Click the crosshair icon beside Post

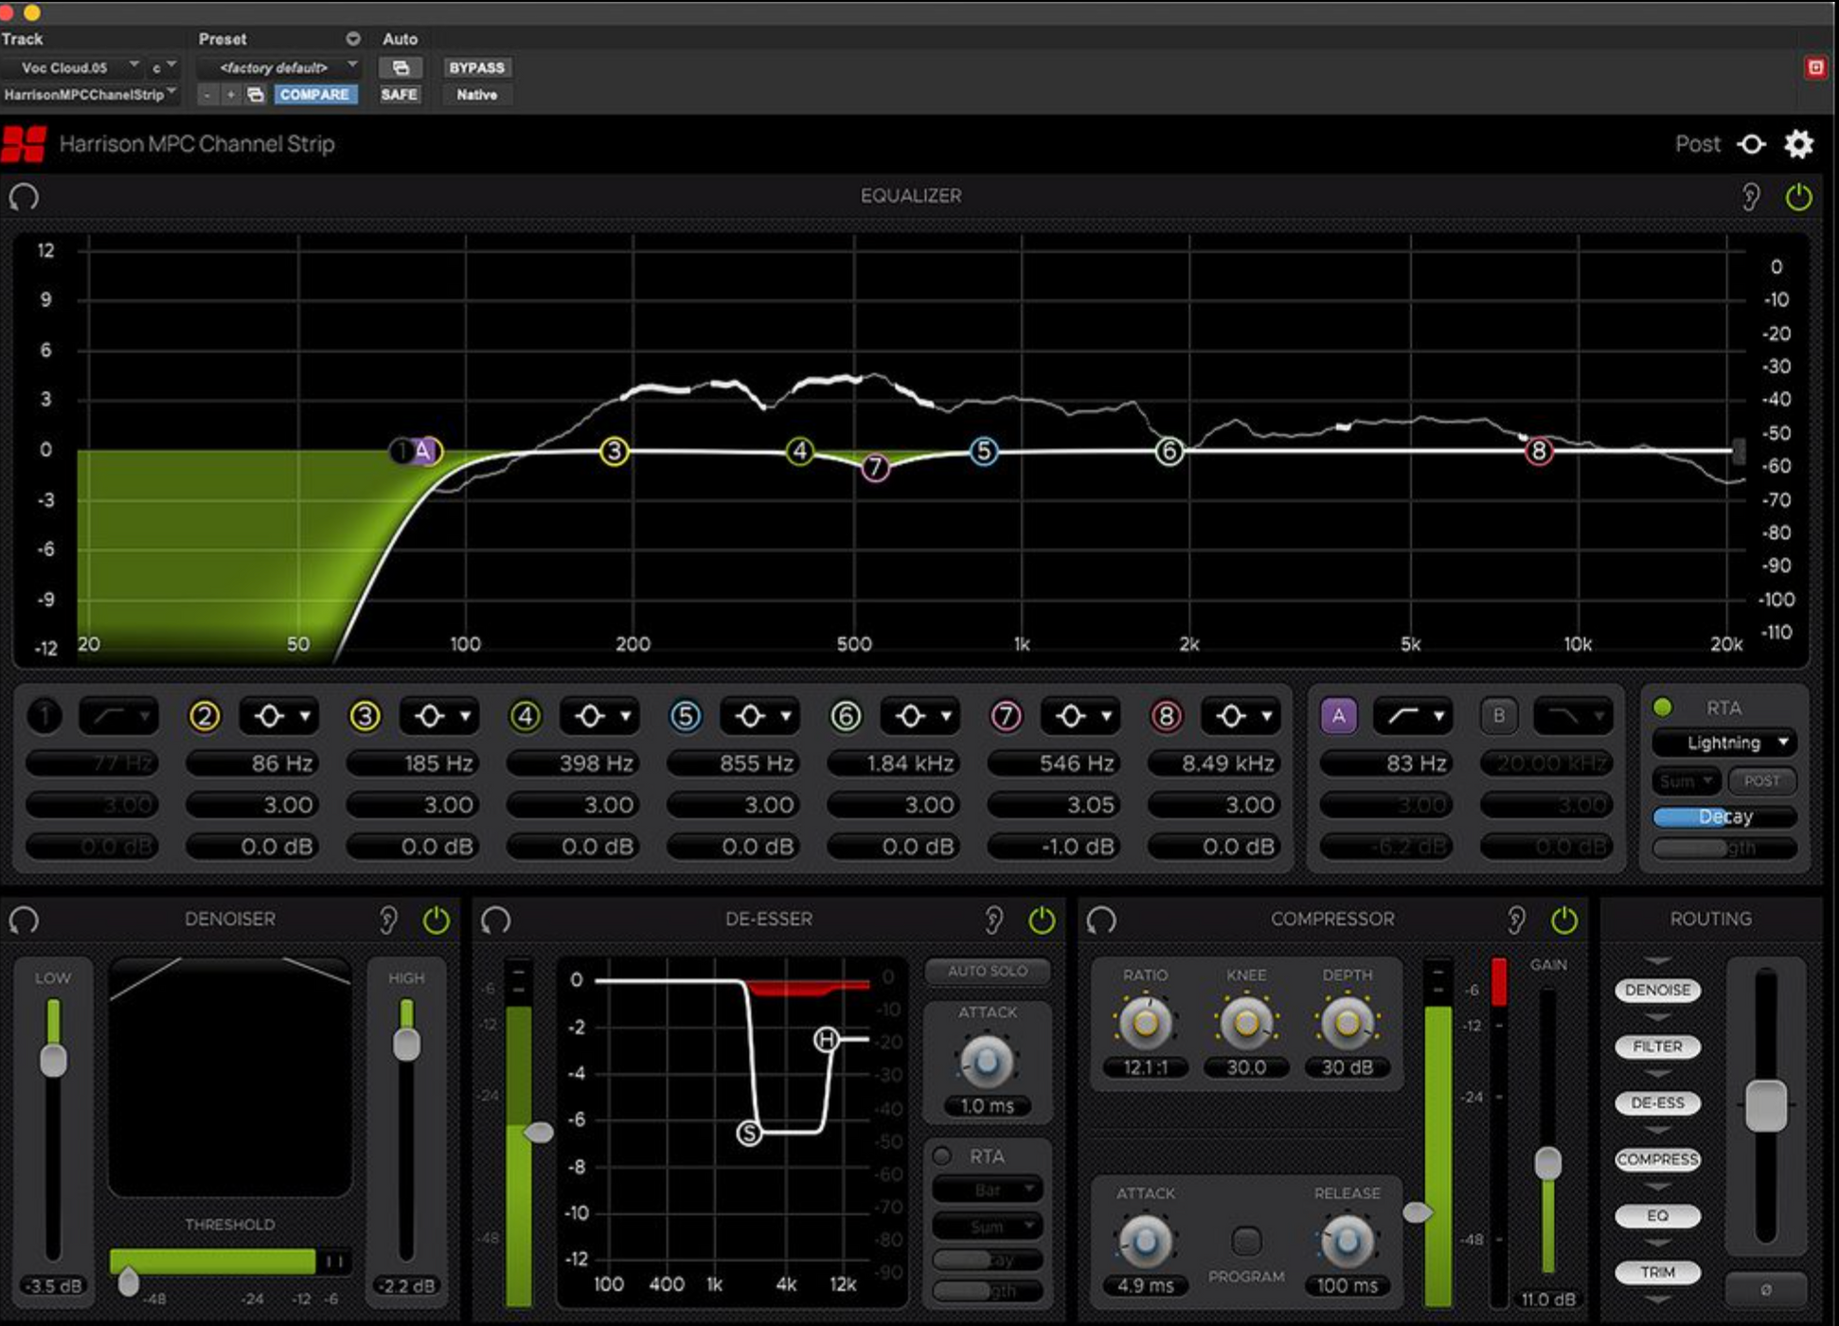[x=1754, y=144]
